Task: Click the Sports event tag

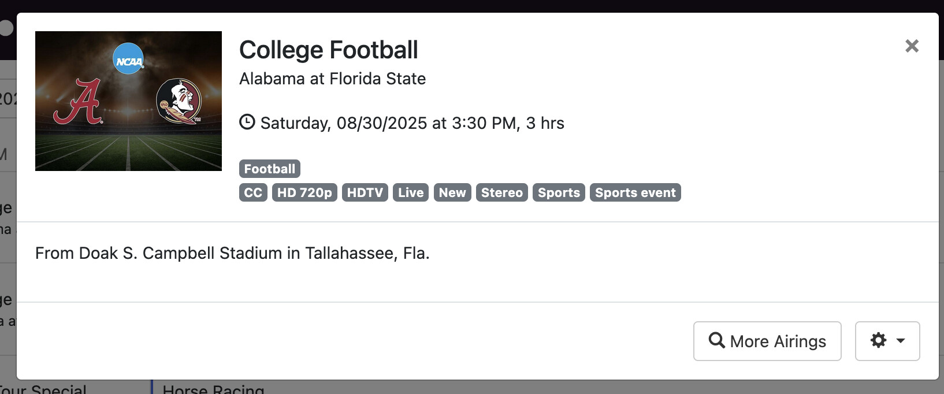Action: point(635,192)
